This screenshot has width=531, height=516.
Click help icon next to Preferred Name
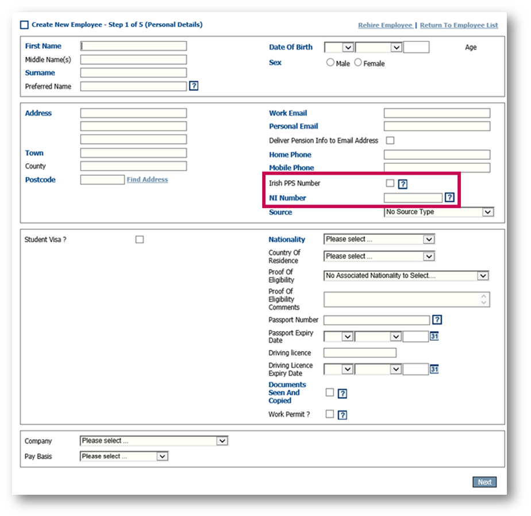(x=194, y=86)
